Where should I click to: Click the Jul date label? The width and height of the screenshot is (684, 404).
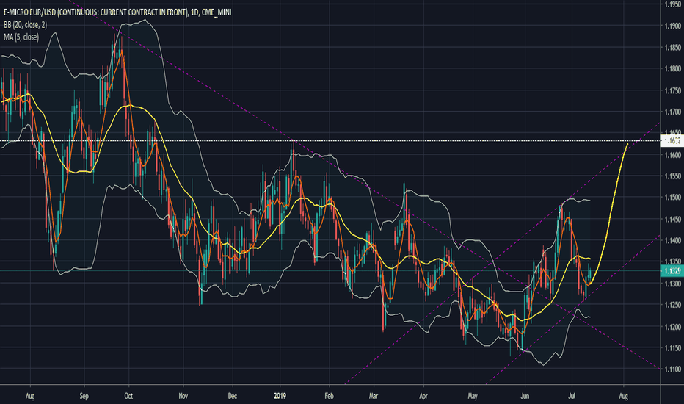pos(572,396)
